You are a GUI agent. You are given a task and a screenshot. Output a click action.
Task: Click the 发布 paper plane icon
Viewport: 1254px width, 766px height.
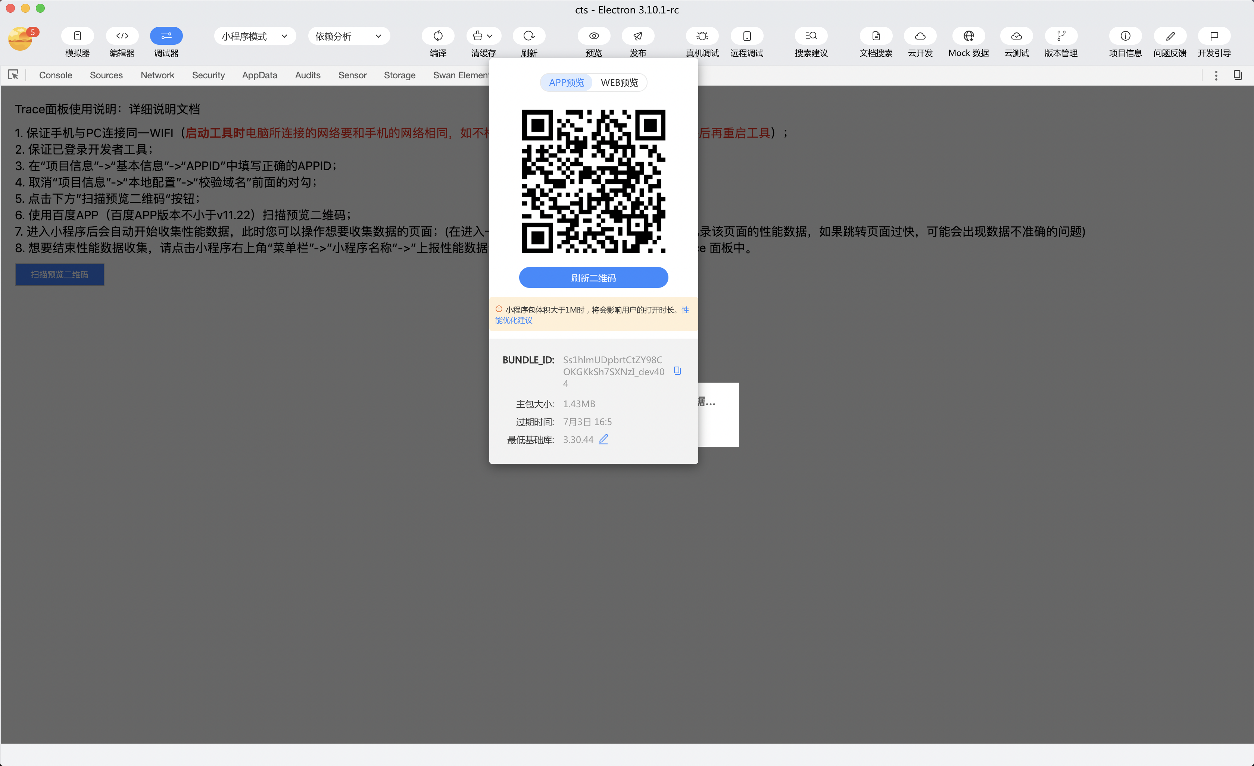pos(637,36)
